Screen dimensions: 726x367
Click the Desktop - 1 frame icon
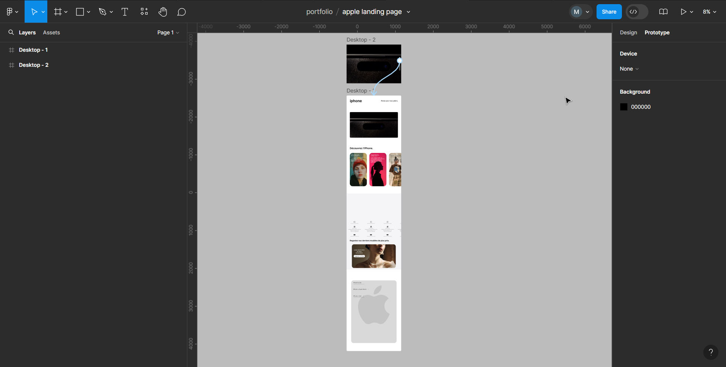pos(11,50)
